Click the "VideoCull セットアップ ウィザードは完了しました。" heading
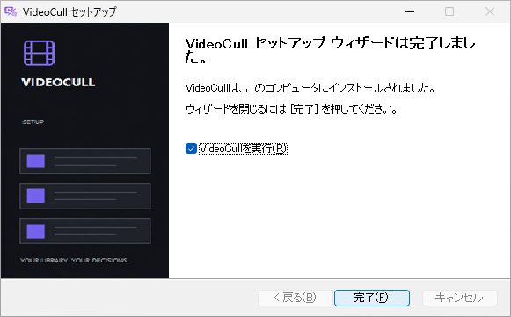Screen dimensions: 511x317 tap(331, 50)
